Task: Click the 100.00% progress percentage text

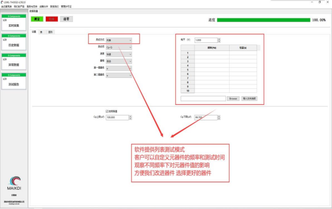Action: tap(319, 20)
